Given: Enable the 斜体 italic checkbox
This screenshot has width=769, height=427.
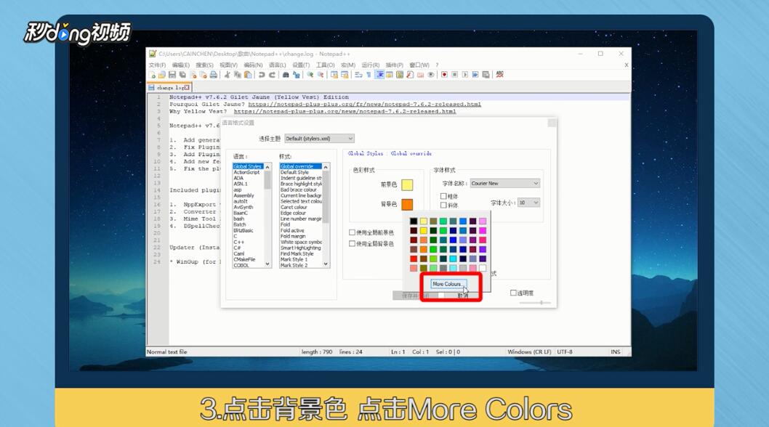Looking at the screenshot, I should (x=443, y=205).
